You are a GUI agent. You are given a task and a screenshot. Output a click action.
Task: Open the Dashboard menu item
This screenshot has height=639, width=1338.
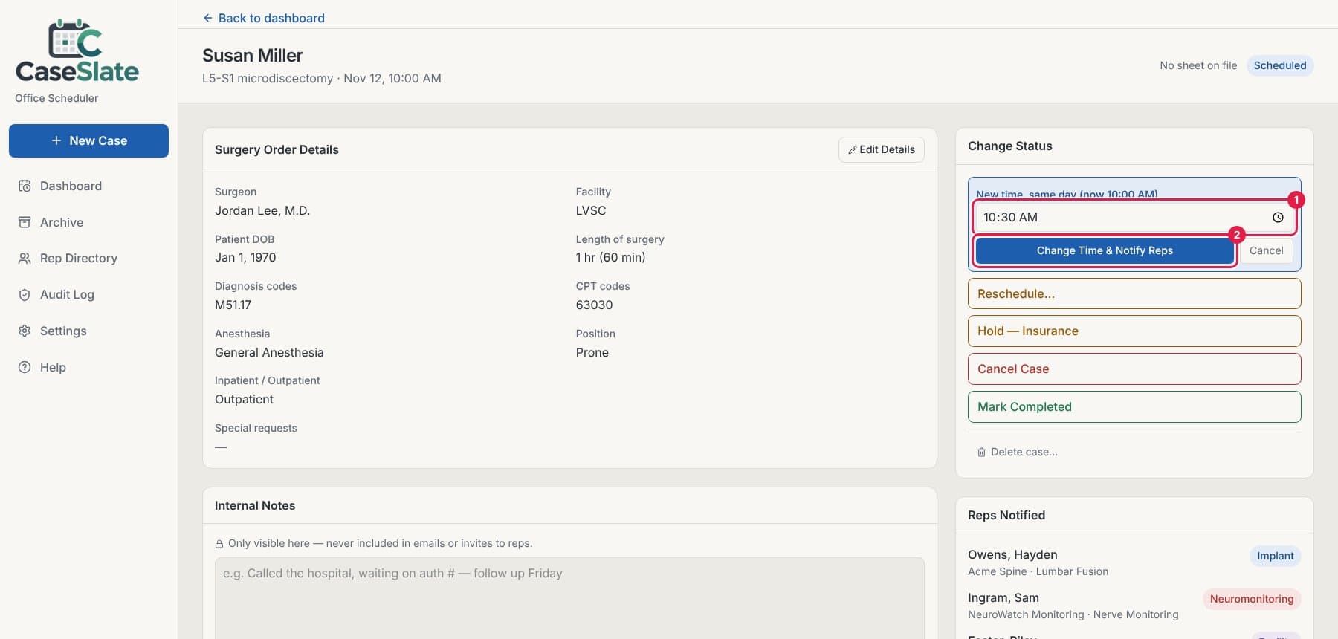point(71,186)
